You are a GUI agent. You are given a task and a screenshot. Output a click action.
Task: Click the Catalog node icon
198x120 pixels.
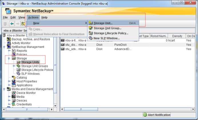[x=14, y=77]
